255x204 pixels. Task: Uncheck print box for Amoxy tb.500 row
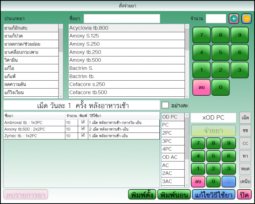83,128
